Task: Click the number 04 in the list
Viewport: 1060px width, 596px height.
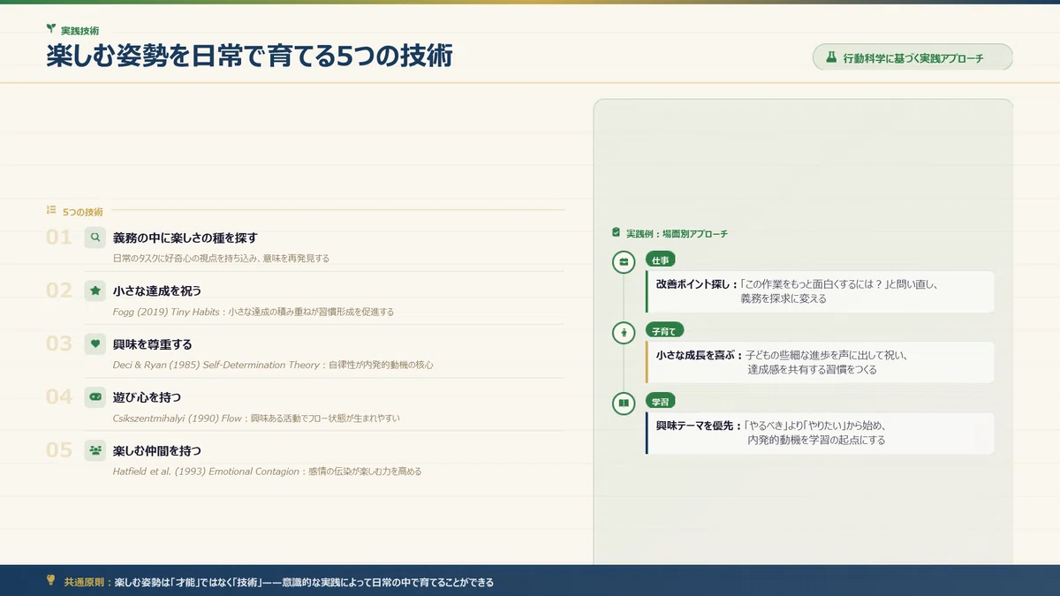Action: [59, 396]
